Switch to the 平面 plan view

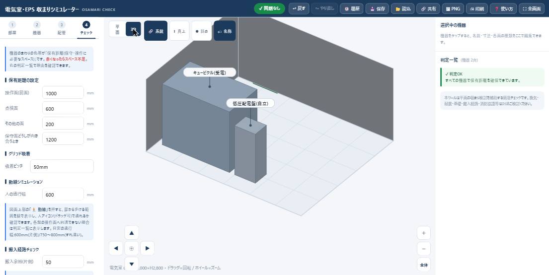pos(117,29)
